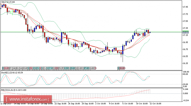
Task: Click the 6 Oct 16:00 date label
Action: (x=128, y=104)
